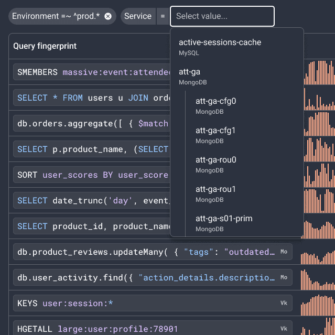This screenshot has height=335, width=335.
Task: Click the Vk badge on the KEYS query
Action: click(x=284, y=303)
